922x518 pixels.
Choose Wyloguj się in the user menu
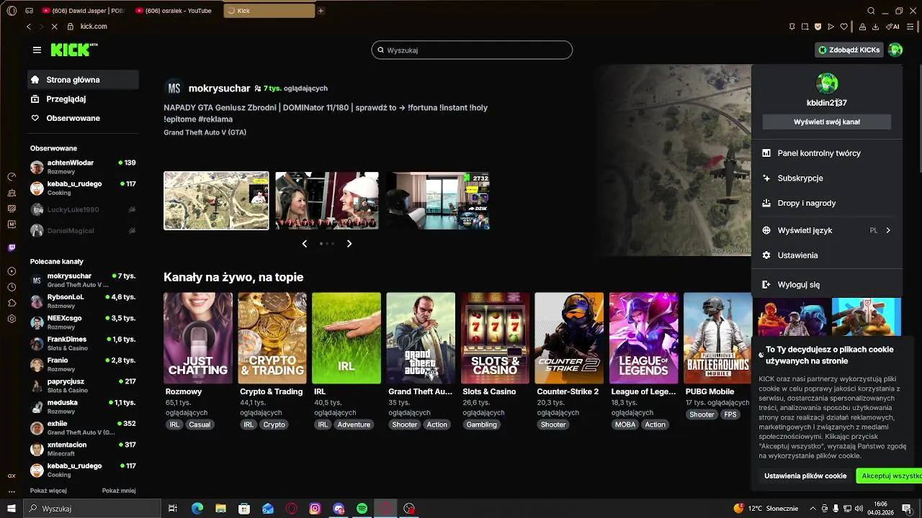pyautogui.click(x=827, y=285)
